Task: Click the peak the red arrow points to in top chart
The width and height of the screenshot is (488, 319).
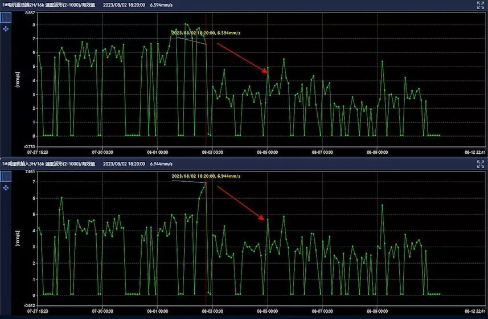Action: tap(268, 73)
